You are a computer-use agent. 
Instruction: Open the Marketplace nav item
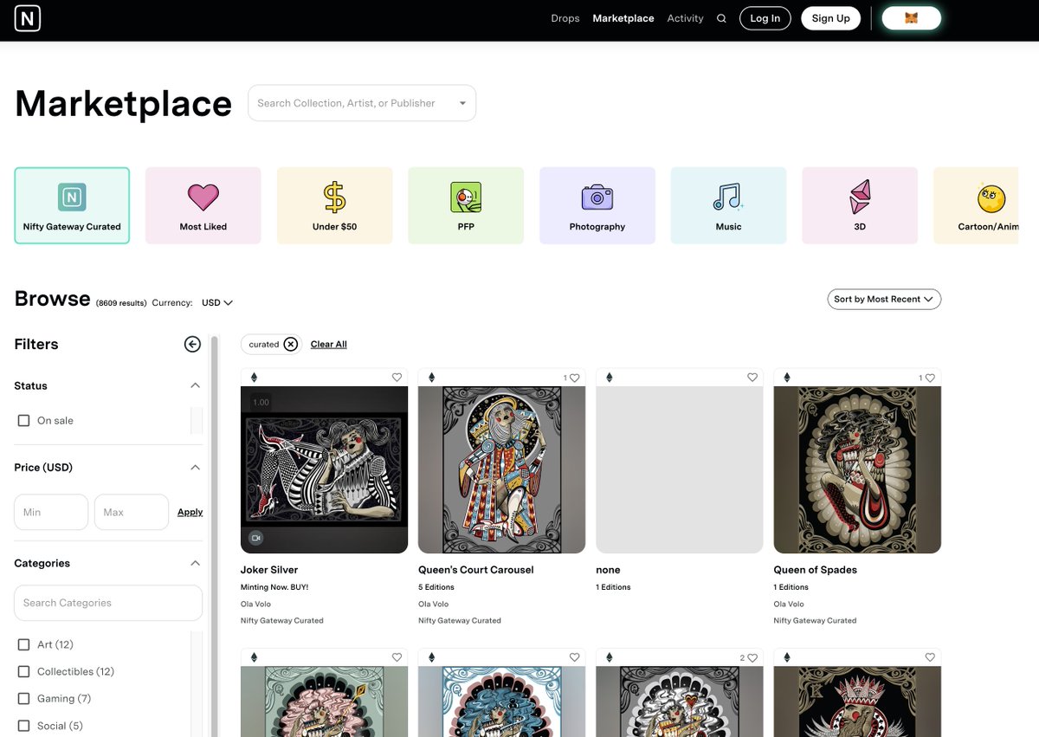pyautogui.click(x=623, y=18)
